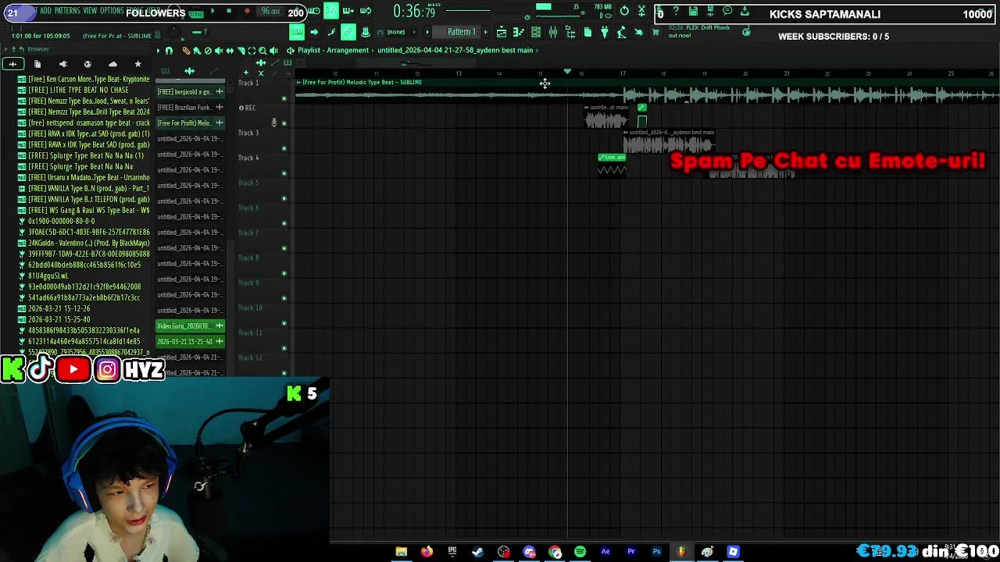
Task: Select the Slip tool in playlist toolbar
Action: point(230,51)
